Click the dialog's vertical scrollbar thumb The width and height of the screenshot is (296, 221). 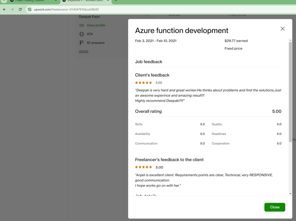(x=290, y=92)
